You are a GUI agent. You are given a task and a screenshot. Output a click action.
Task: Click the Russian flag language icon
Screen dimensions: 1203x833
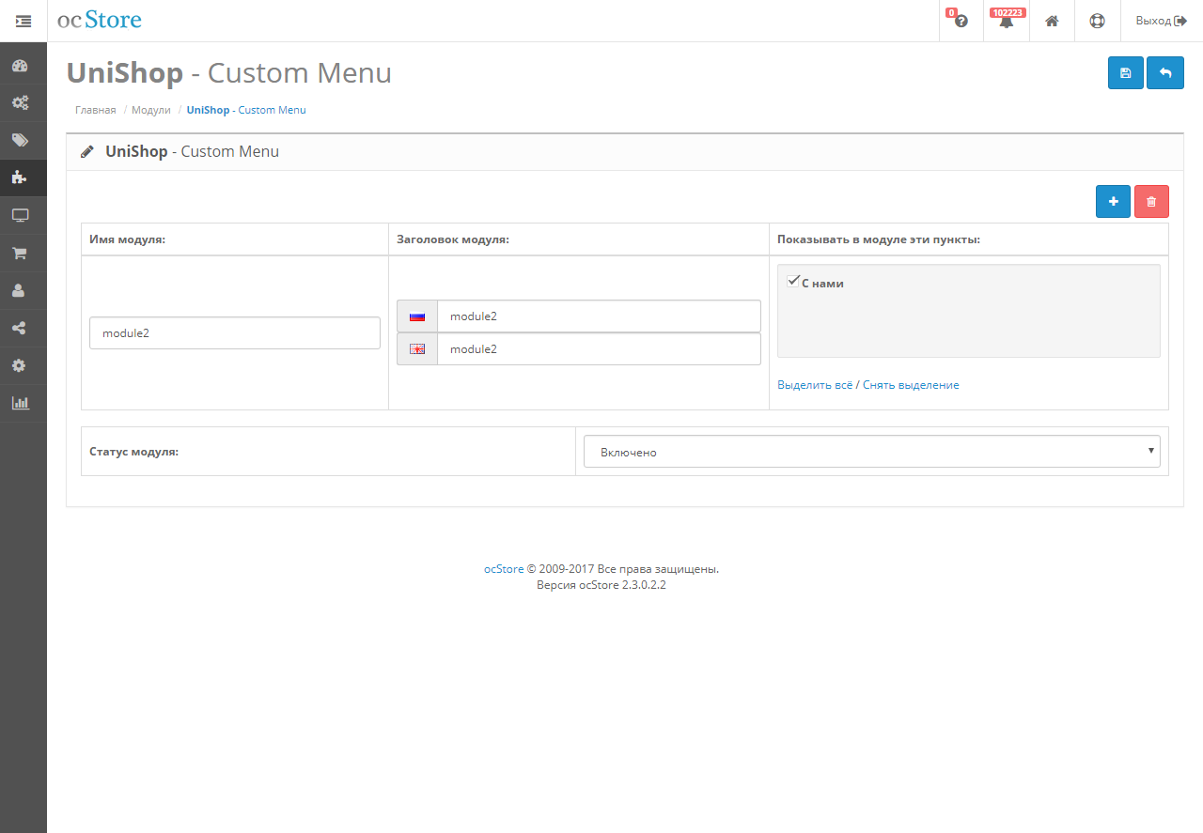[x=417, y=316]
